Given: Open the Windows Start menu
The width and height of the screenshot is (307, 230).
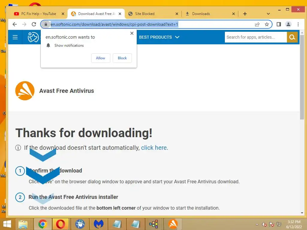Looking at the screenshot, I should (x=7, y=224).
